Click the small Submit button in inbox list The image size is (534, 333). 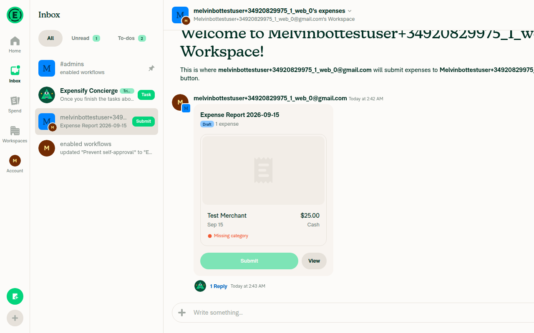coord(144,122)
